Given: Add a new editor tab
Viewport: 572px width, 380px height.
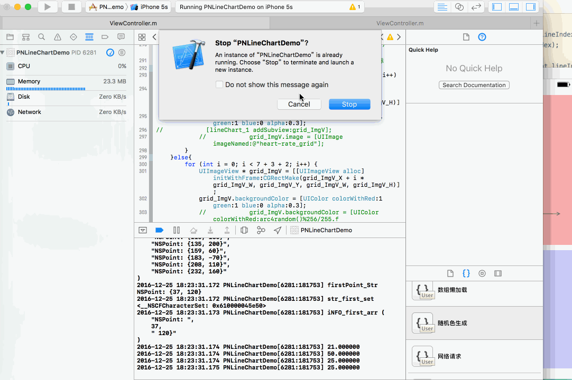Looking at the screenshot, I should [x=536, y=23].
